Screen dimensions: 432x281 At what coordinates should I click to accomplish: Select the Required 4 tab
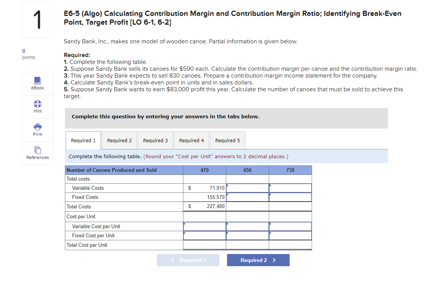click(x=191, y=140)
